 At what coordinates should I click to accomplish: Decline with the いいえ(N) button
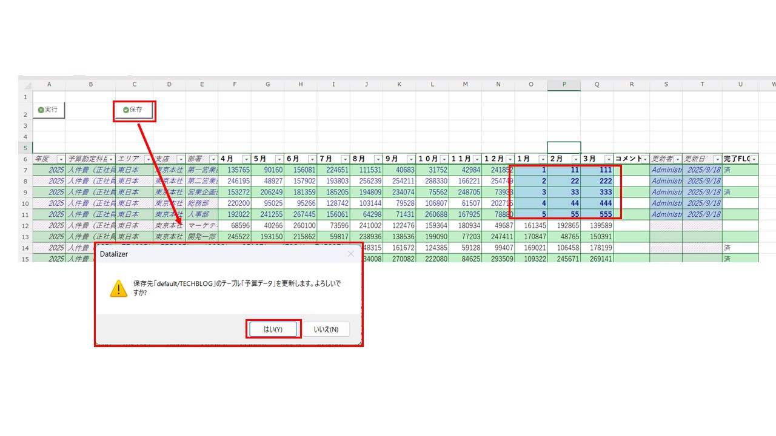coord(326,329)
